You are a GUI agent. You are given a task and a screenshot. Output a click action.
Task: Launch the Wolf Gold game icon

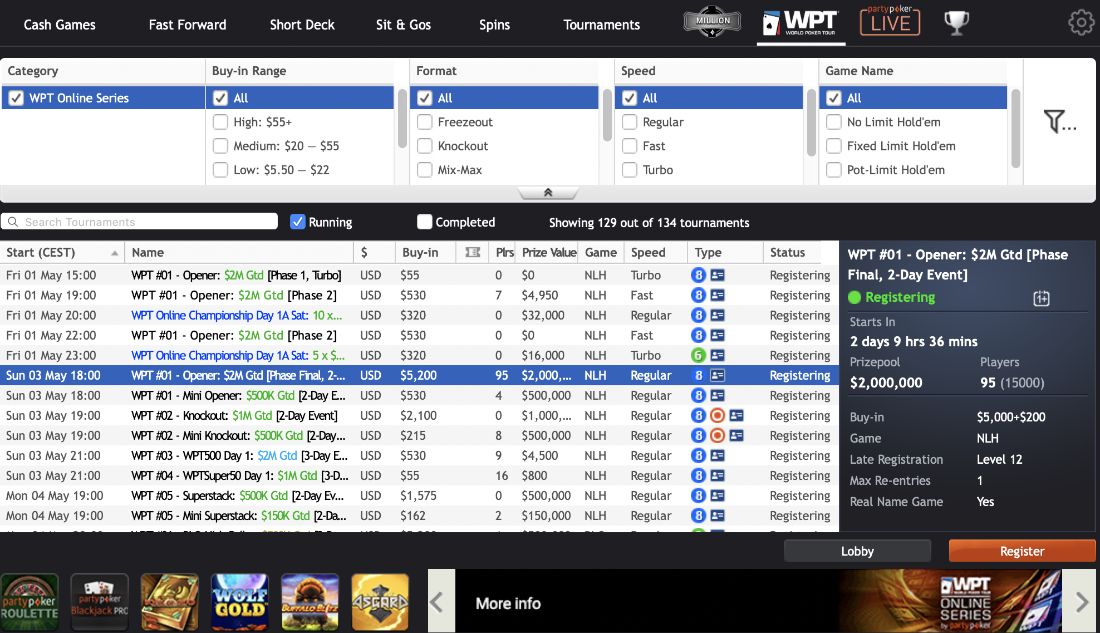(240, 602)
